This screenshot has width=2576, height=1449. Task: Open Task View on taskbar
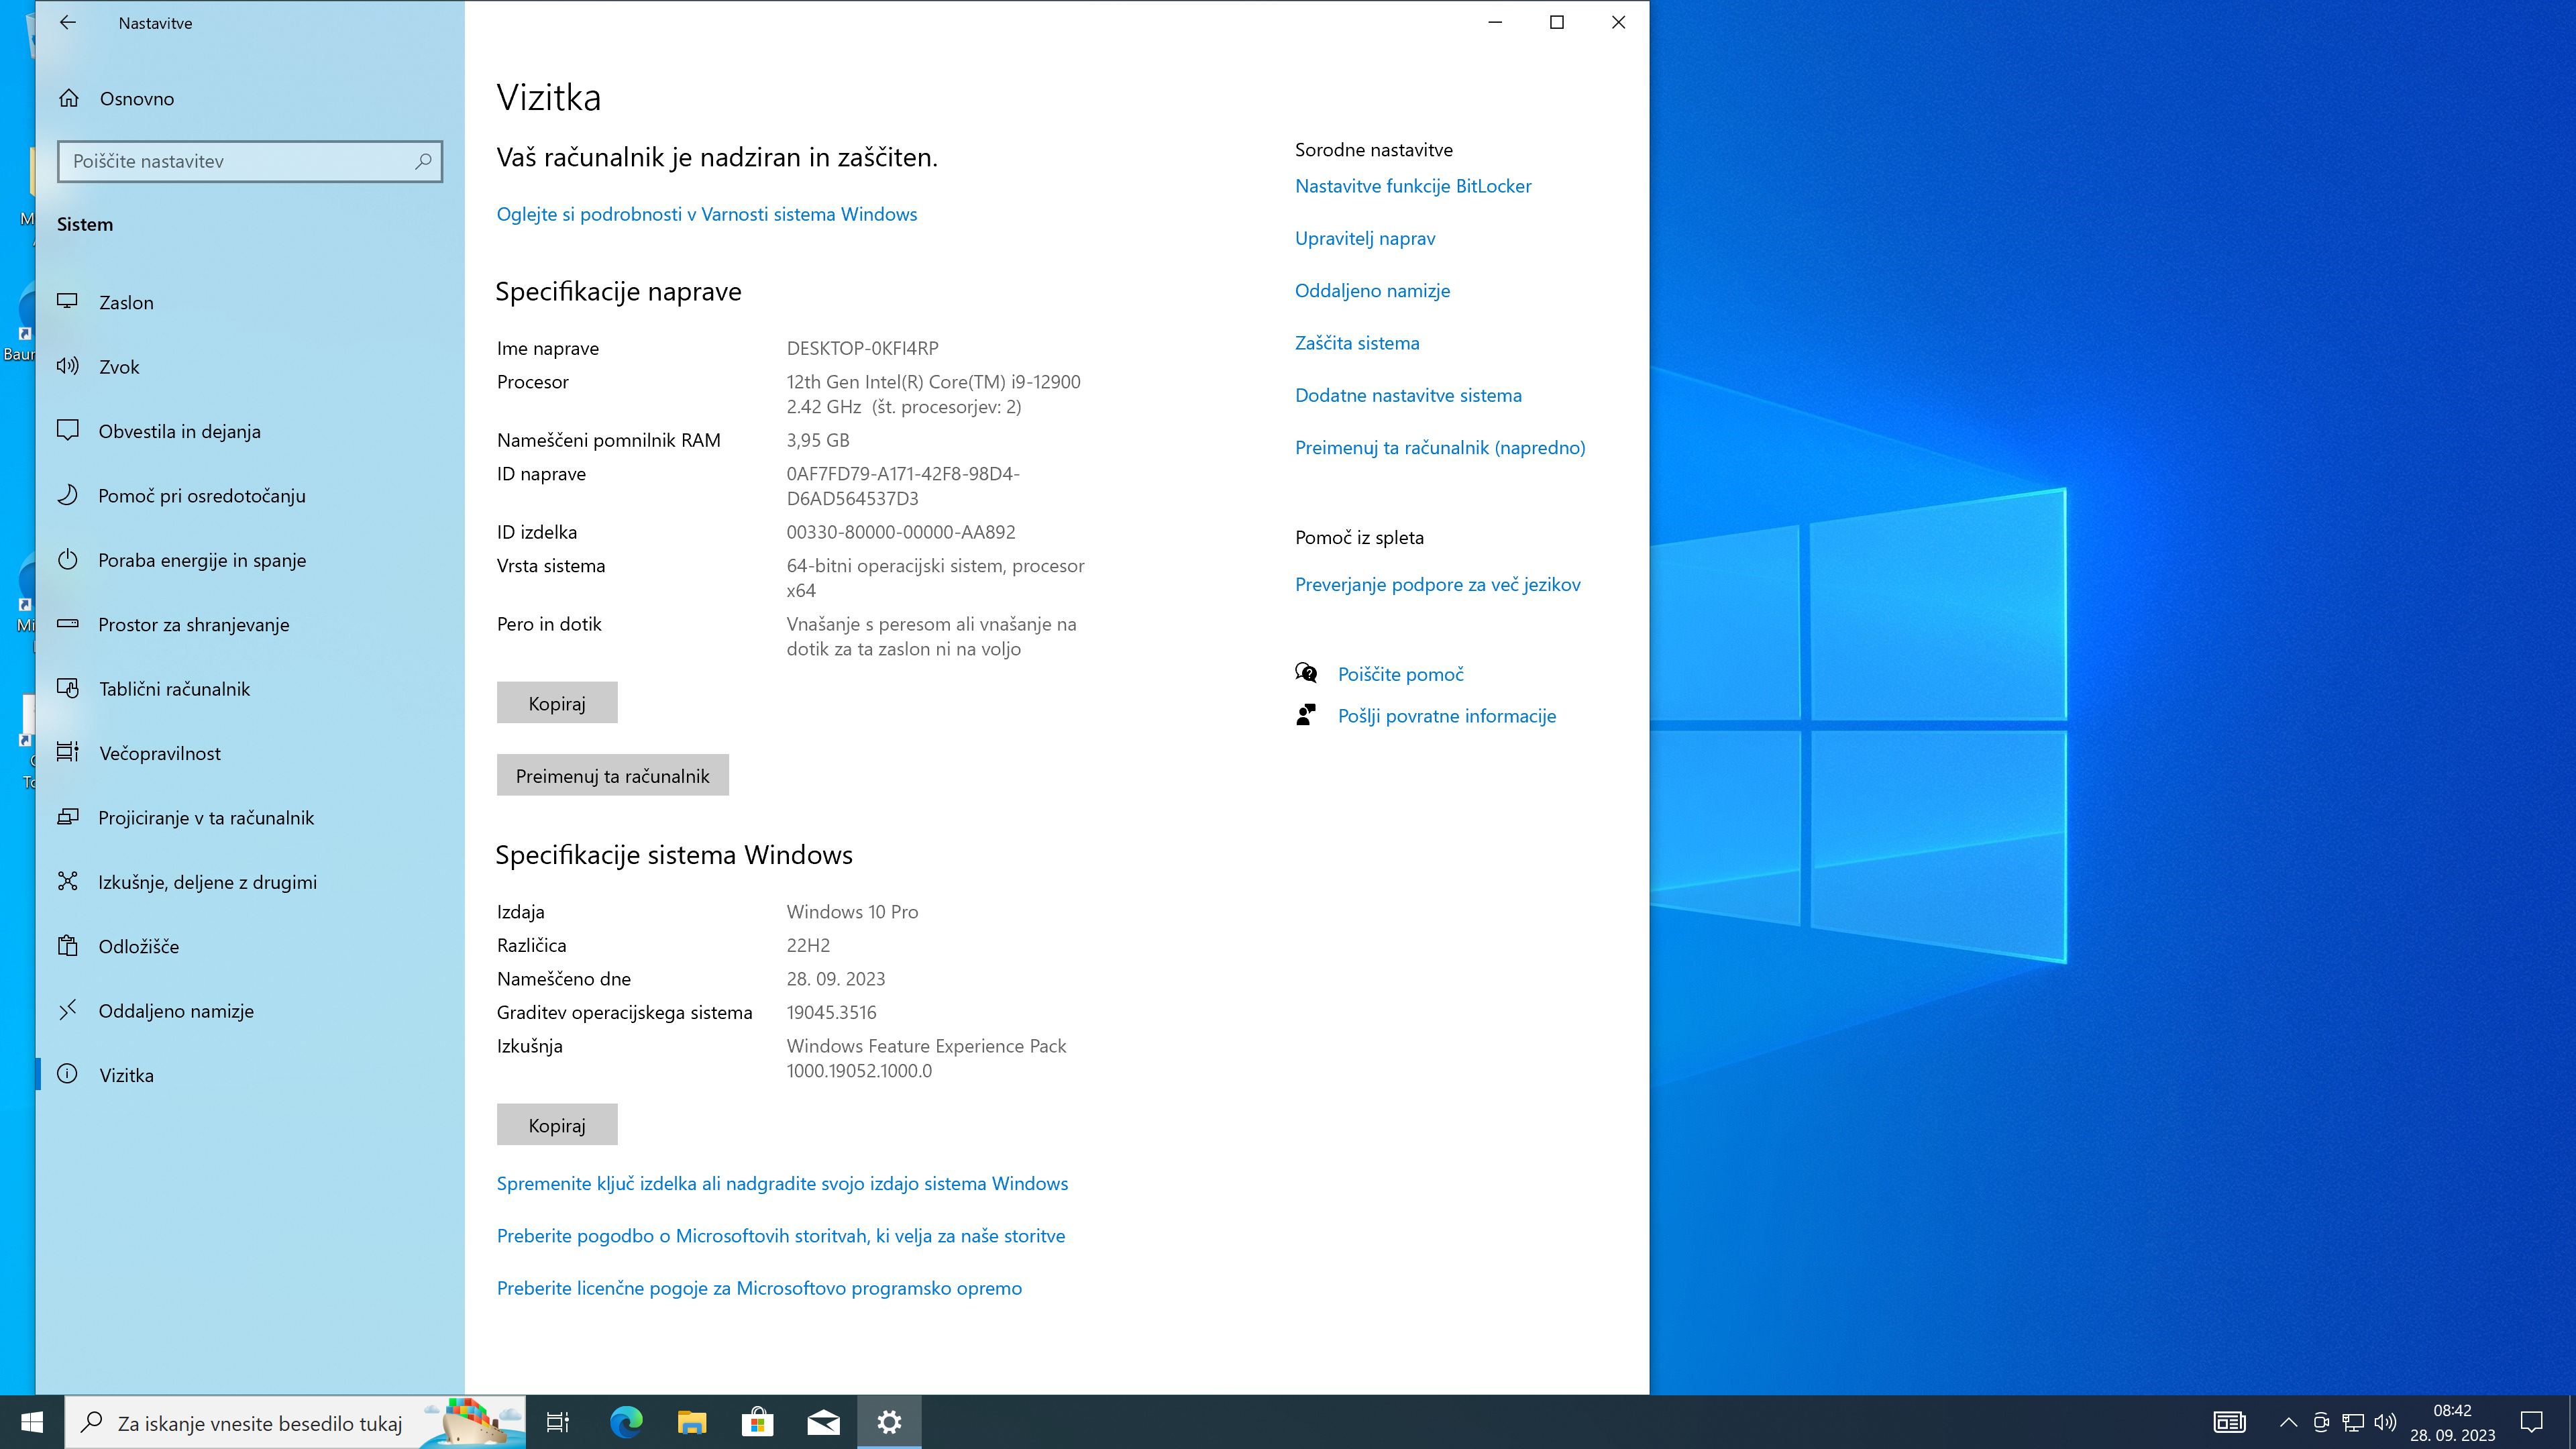coord(558,1422)
